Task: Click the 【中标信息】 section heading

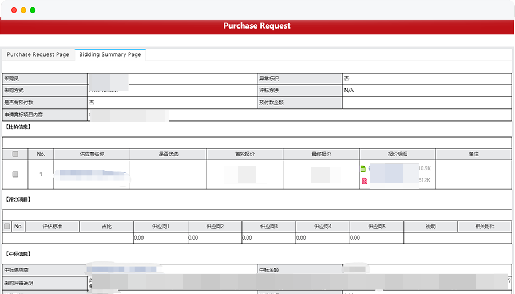Action: tap(18, 254)
